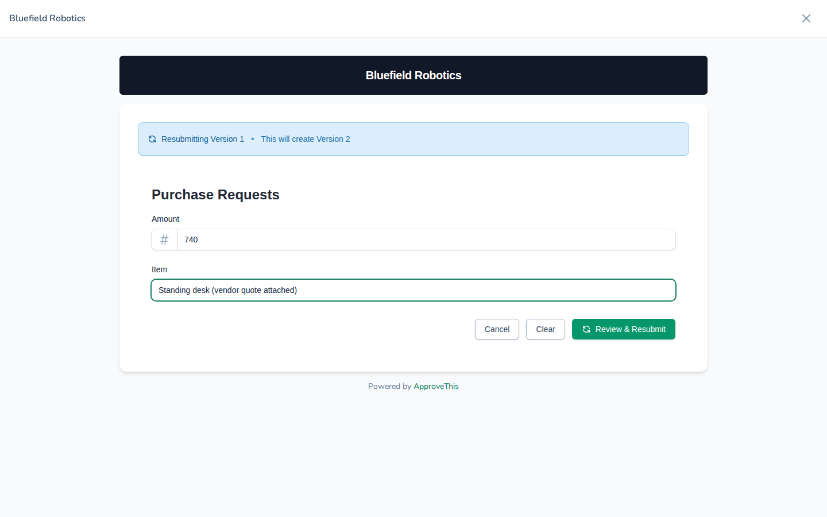Open the ApproveThis link in footer
Screen dimensions: 827x517
436,387
